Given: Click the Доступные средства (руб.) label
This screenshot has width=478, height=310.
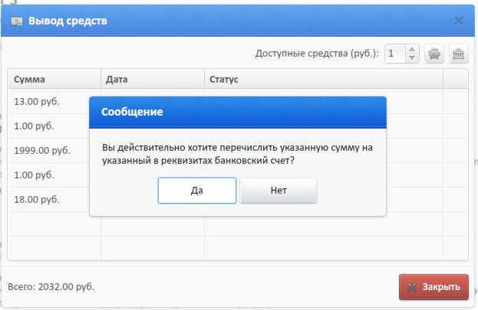Looking at the screenshot, I should [317, 54].
